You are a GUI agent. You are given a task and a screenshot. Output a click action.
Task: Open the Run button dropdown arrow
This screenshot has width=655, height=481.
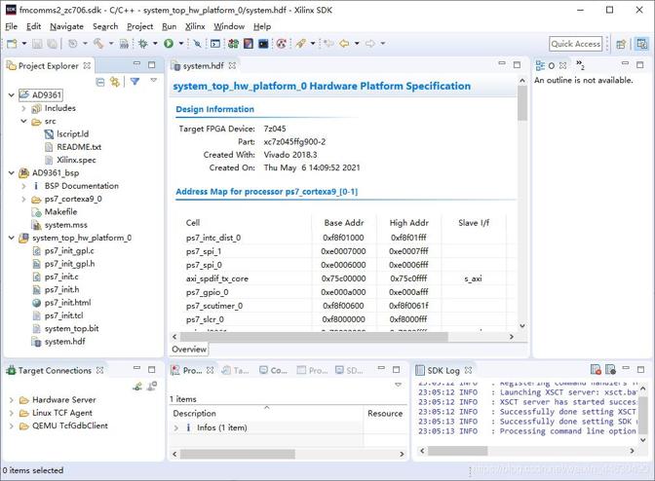pos(181,44)
